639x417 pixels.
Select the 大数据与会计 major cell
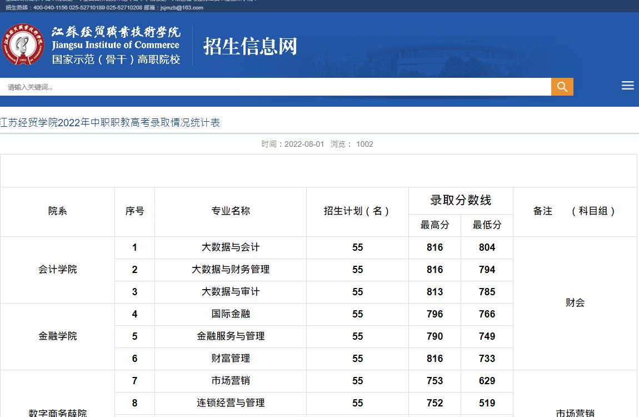click(x=231, y=247)
